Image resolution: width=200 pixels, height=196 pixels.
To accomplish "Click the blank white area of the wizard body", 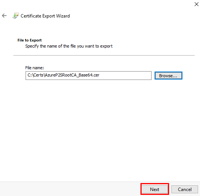I will click(x=100, y=127).
